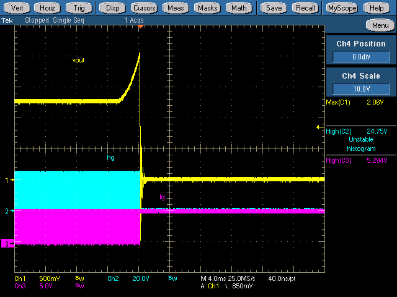
Task: Open the Horiz menu
Action: pyautogui.click(x=48, y=8)
